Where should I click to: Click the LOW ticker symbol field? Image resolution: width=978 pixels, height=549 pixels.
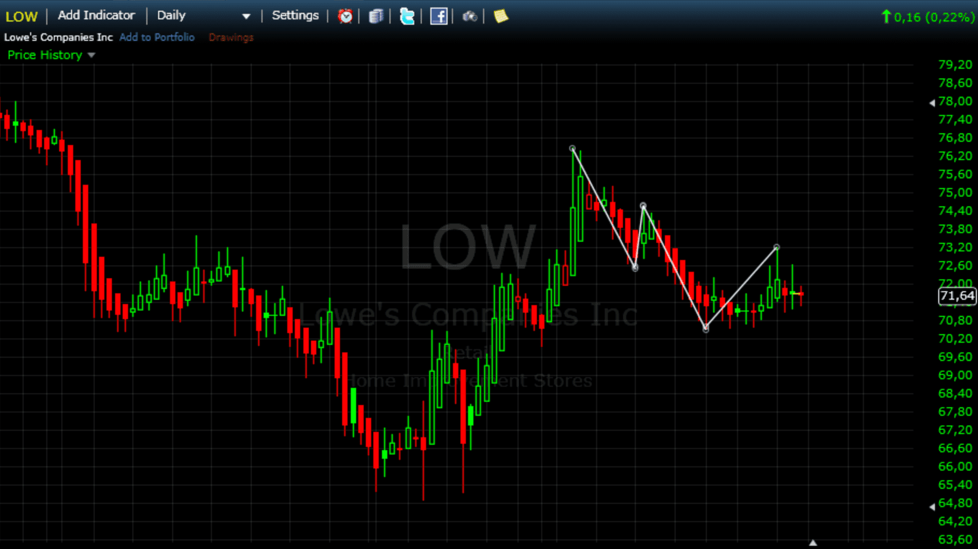pyautogui.click(x=22, y=16)
